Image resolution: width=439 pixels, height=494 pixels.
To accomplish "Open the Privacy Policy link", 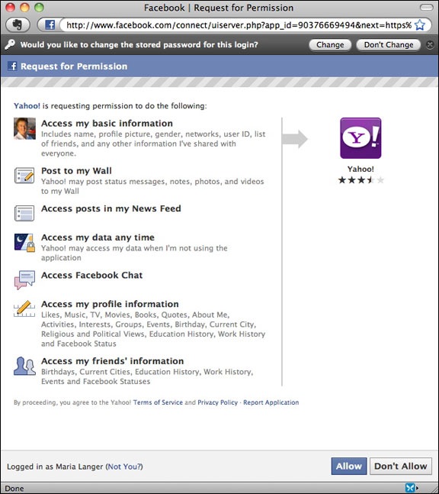I will pos(218,402).
